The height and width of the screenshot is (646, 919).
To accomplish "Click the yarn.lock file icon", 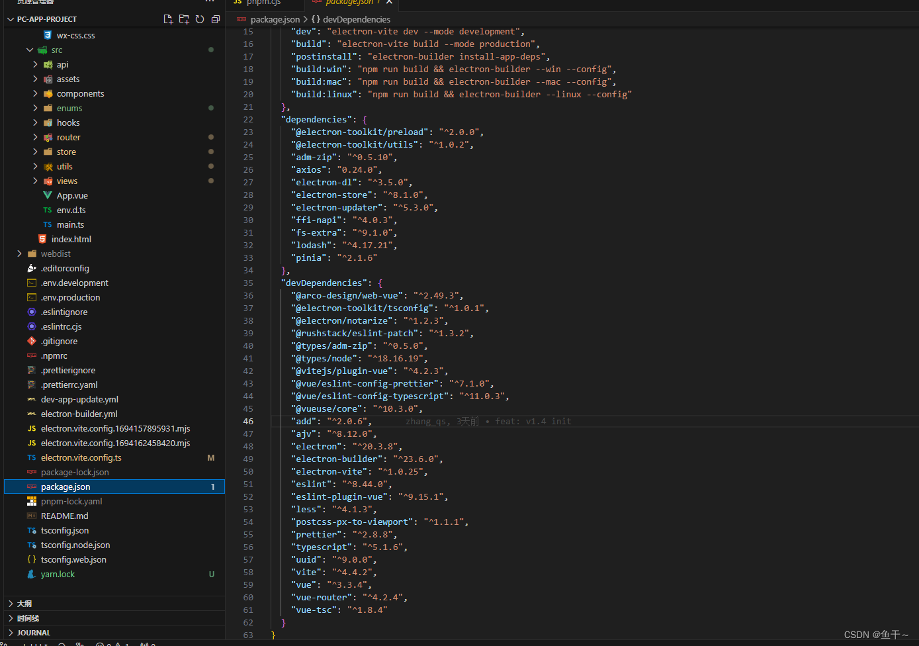I will [32, 574].
